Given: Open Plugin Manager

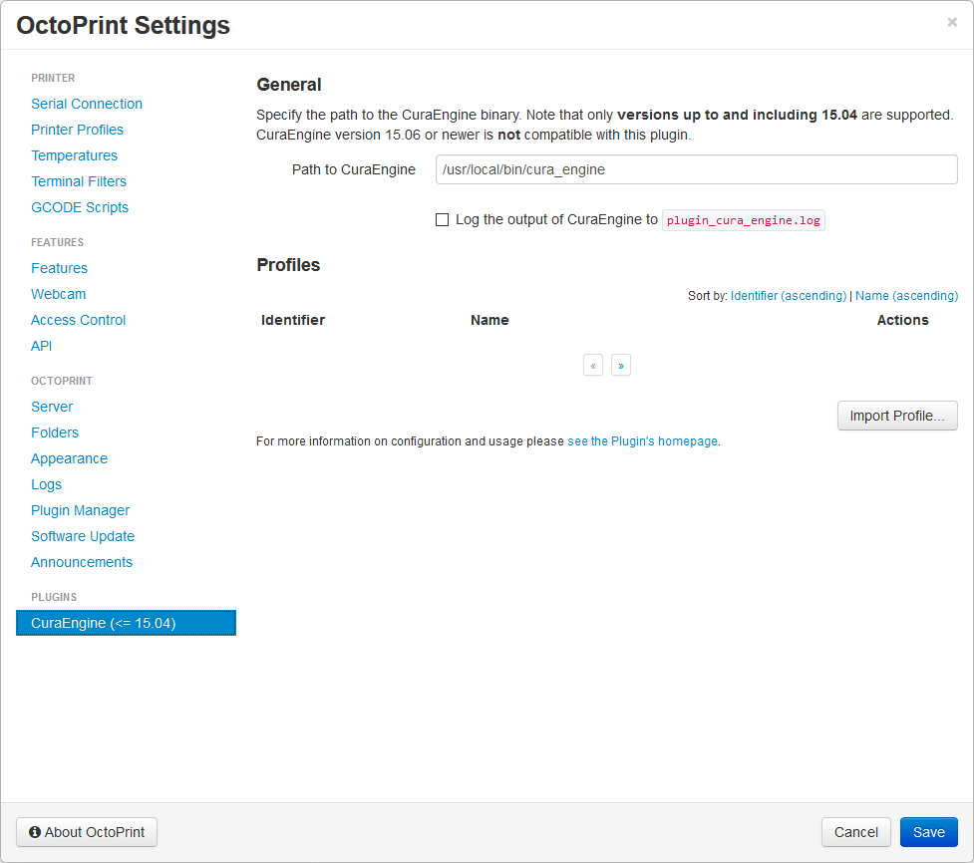Looking at the screenshot, I should pos(80,510).
